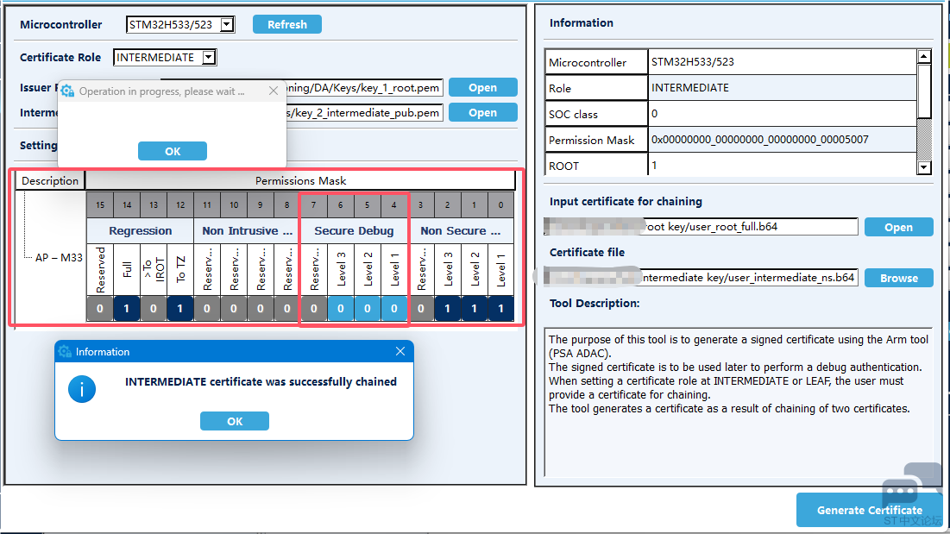The width and height of the screenshot is (950, 534).
Task: Toggle bit 7 Secure Debug reserved
Action: [x=314, y=308]
